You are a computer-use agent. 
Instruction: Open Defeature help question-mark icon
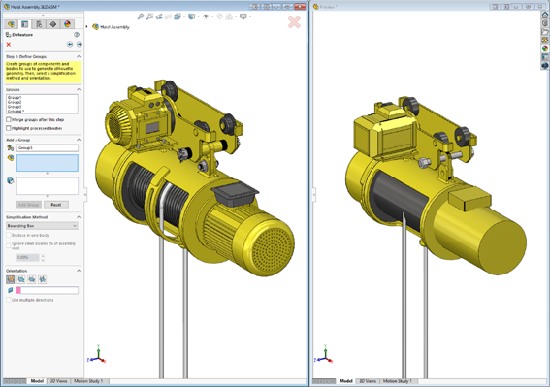point(77,34)
